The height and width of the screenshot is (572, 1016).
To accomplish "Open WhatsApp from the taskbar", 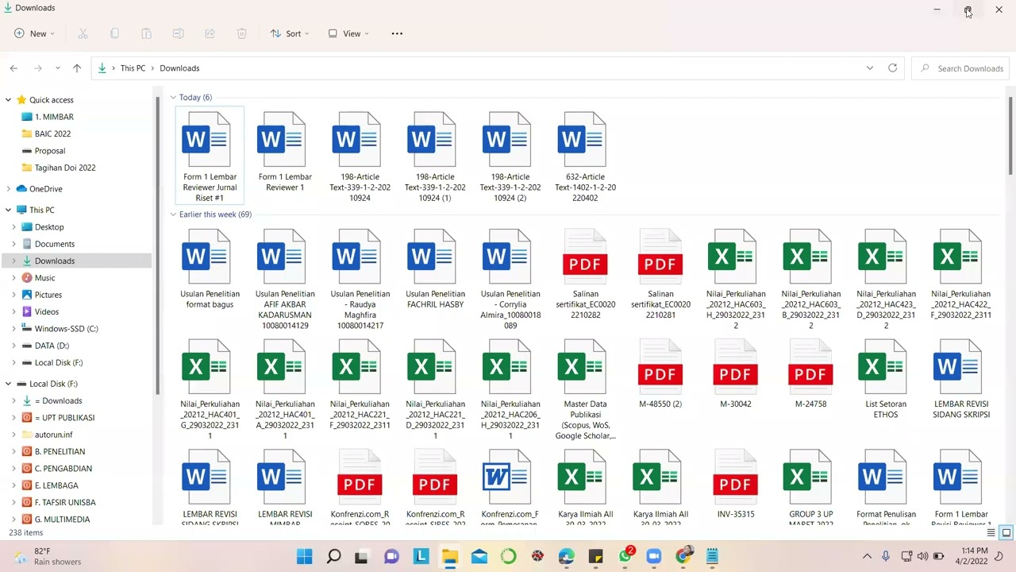I will coord(625,556).
